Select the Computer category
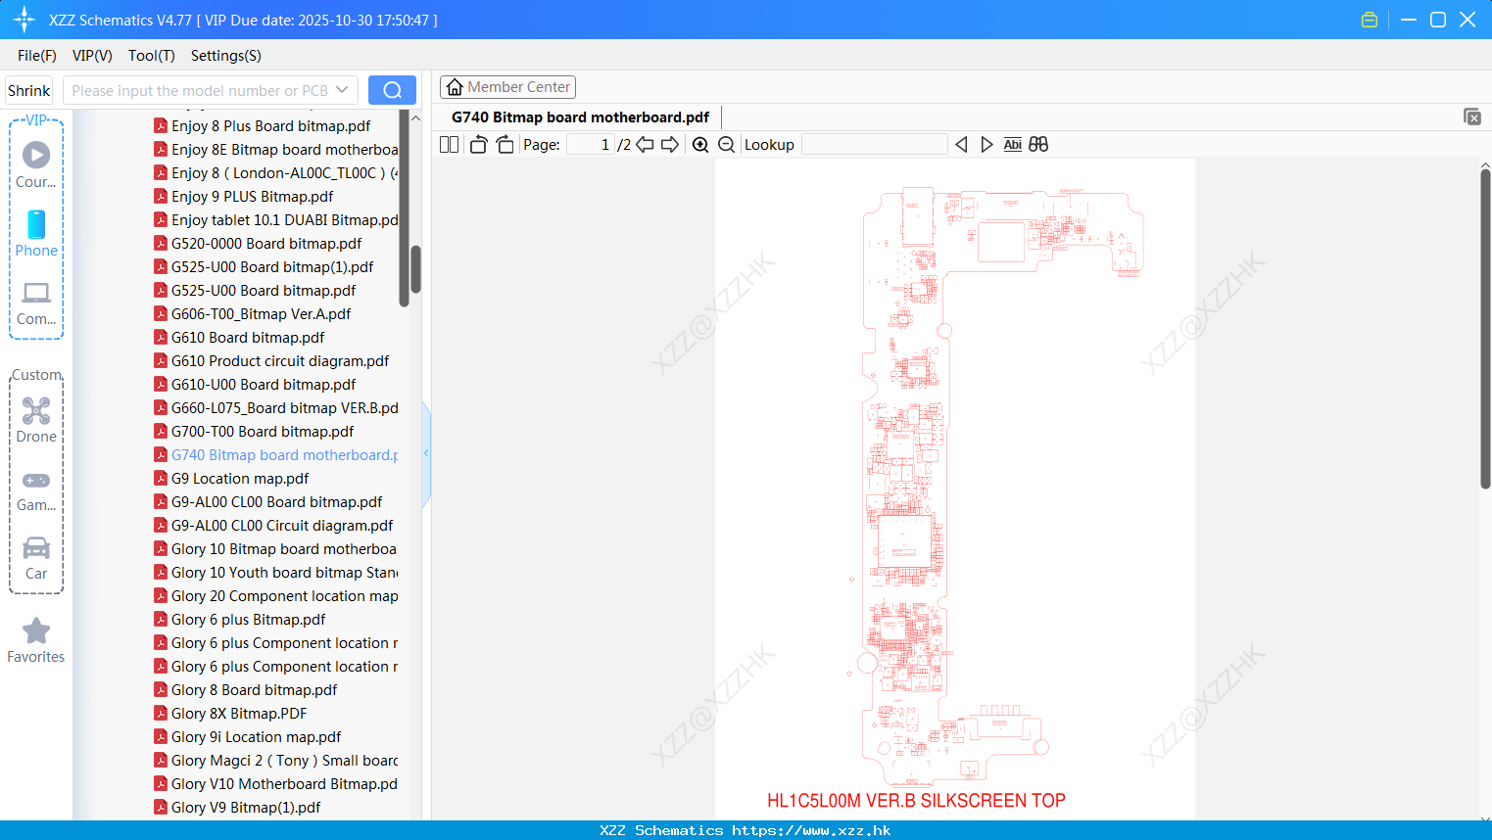Viewport: 1492px width, 840px height. [x=36, y=303]
